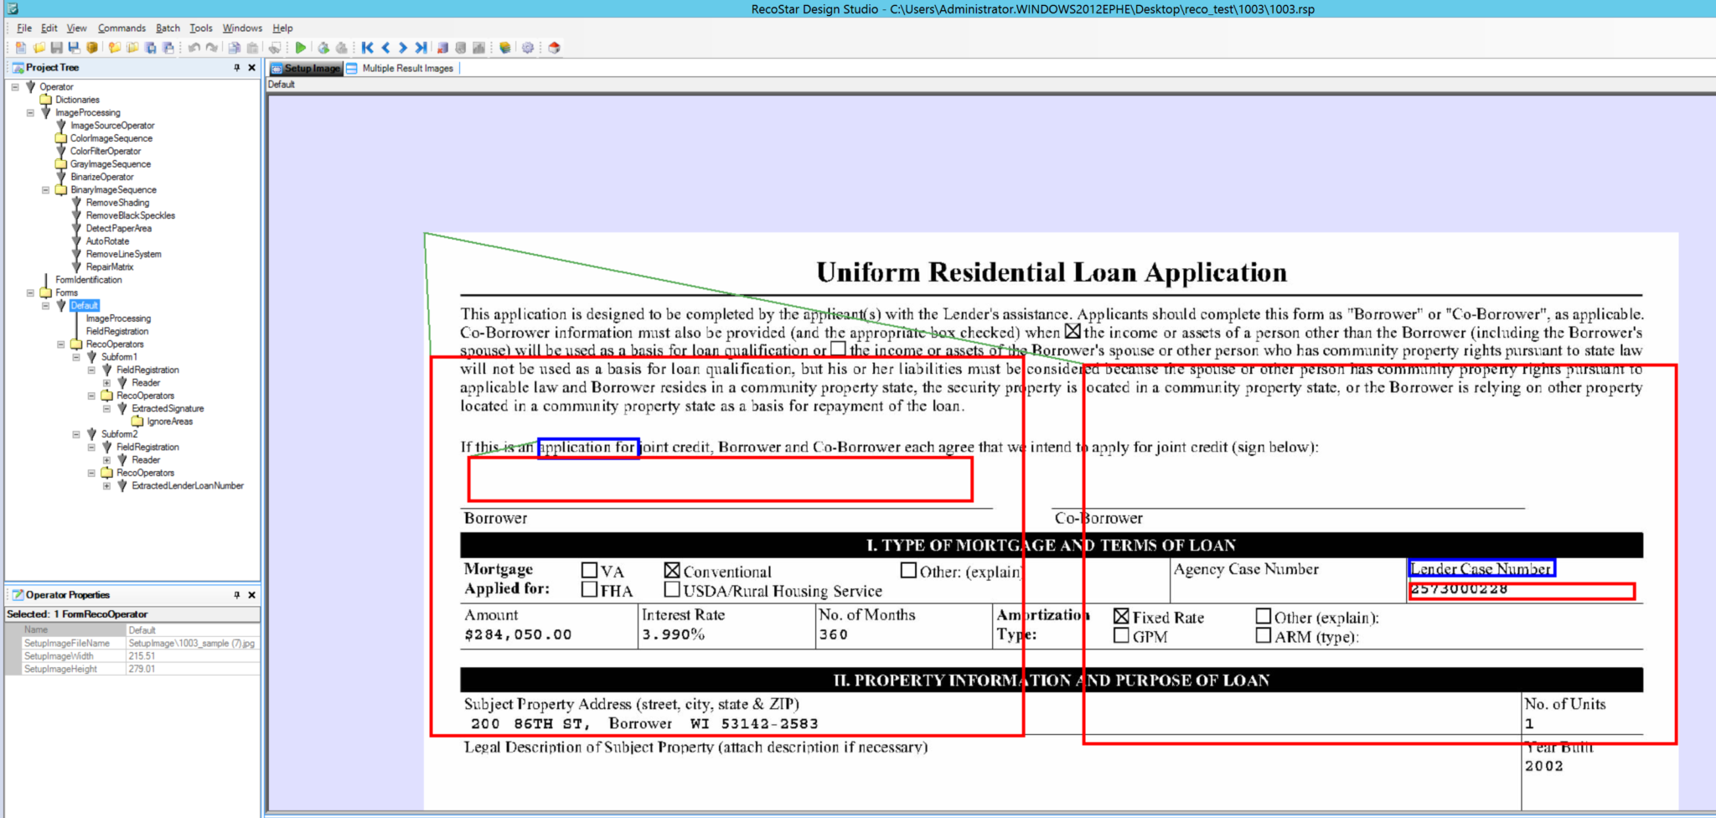Viewport: 1716px width, 818px height.
Task: Collapse the Subform2 node
Action: click(x=76, y=434)
